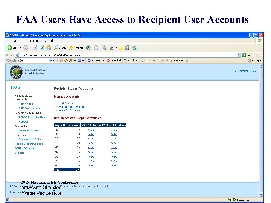Viewport: 271px width, 203px height.
Task: Click the Print printer icon
Action: [104, 48]
